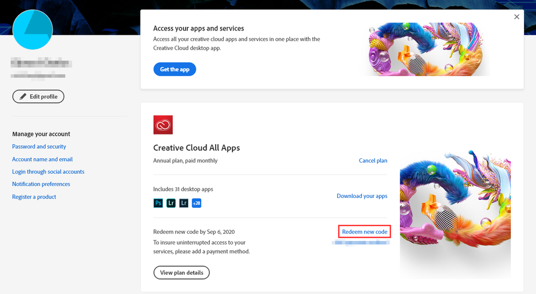This screenshot has height=294, width=536.
Task: Select the Lr icon beside the +28 badge
Action: point(184,203)
